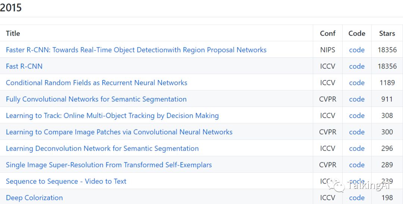Open Learning to Track Multi-Object Tracking paper
403x204 pixels.
pos(112,115)
